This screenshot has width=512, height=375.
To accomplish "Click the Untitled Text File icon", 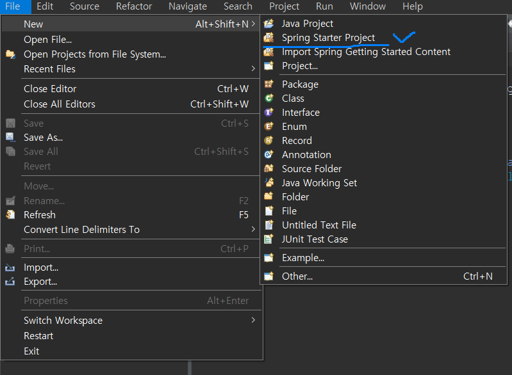I will point(268,225).
